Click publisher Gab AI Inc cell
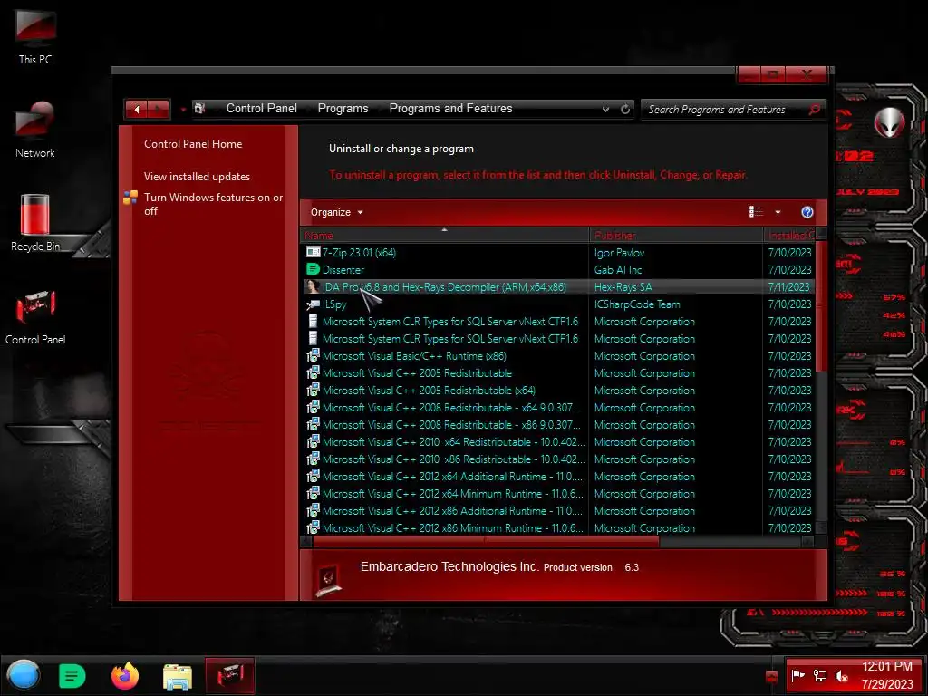928x696 pixels. 618,269
